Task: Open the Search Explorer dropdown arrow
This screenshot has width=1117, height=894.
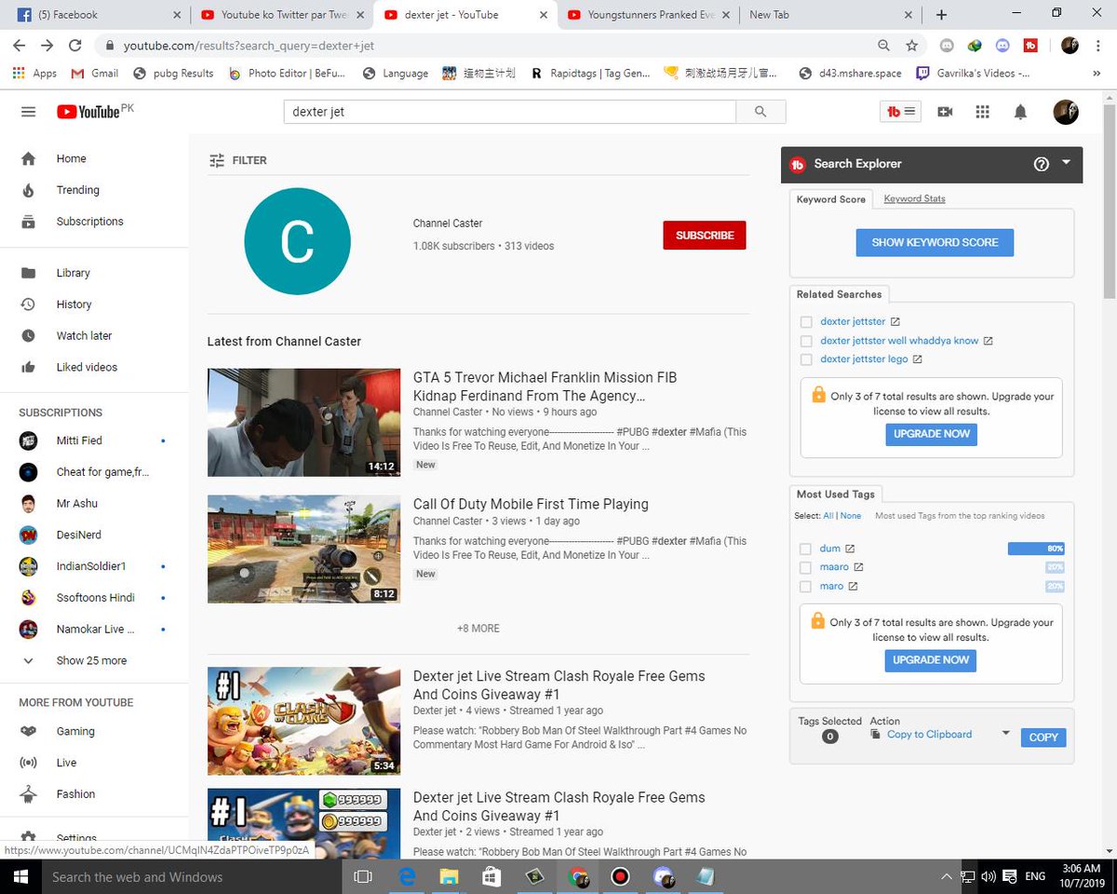Action: pos(1066,163)
